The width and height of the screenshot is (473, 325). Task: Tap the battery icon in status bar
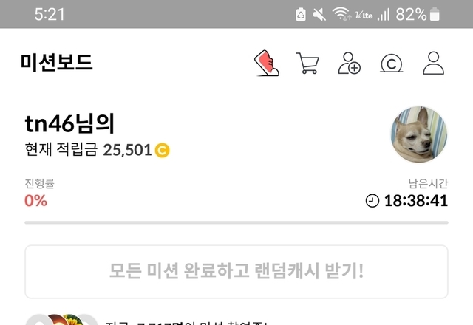435,14
